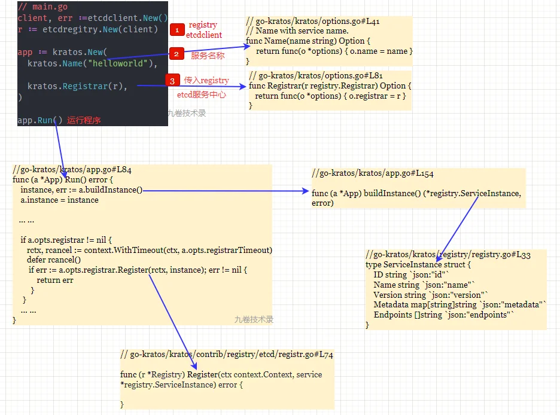Select "*registry.ServiceInstance) error {" line
The height and width of the screenshot is (415, 560).
181,385
